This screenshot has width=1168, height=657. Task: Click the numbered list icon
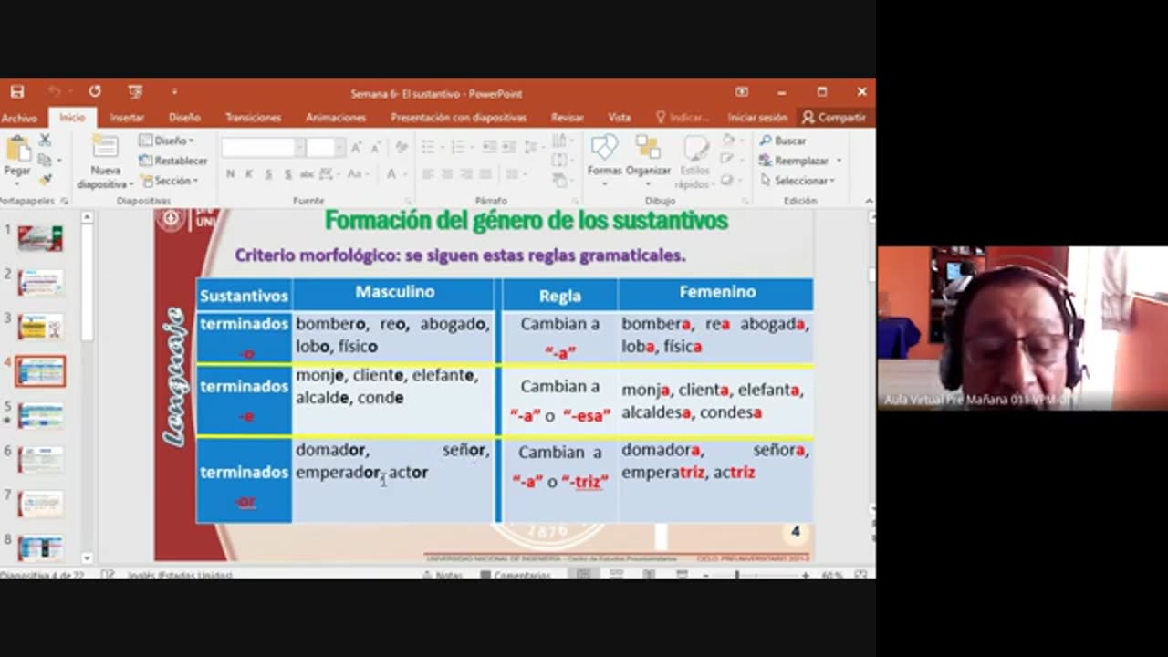458,147
